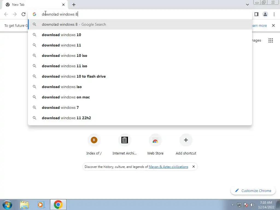The width and height of the screenshot is (280, 210).
Task: Open the Action Center flag icon
Action: click(x=246, y=205)
